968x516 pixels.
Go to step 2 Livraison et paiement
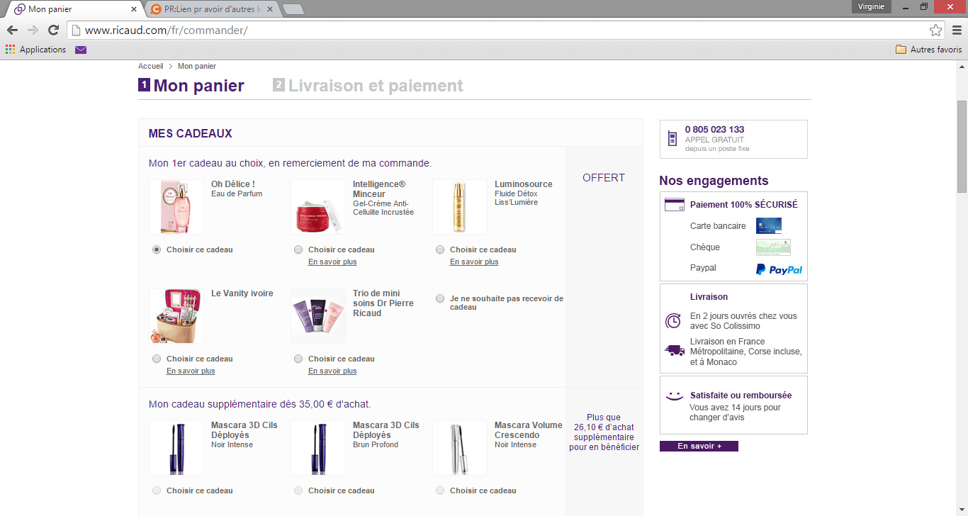375,86
